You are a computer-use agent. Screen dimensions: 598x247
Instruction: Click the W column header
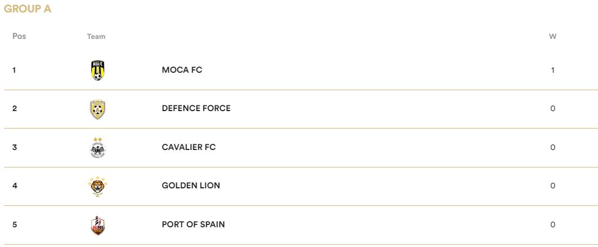click(553, 37)
